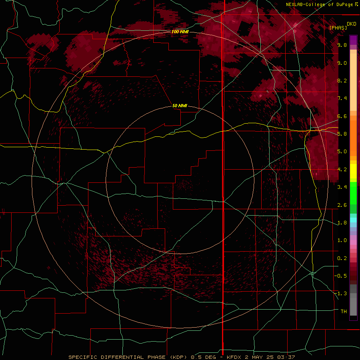Image resolution: width=360 pixels, height=360 pixels.
Task: Click the bright green band on the color scale
Action: pos(353,193)
